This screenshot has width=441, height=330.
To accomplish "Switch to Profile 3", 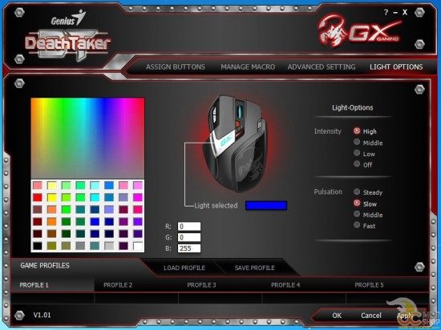I will click(x=201, y=285).
